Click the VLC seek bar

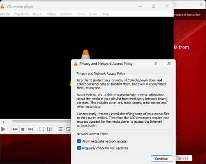point(41,121)
